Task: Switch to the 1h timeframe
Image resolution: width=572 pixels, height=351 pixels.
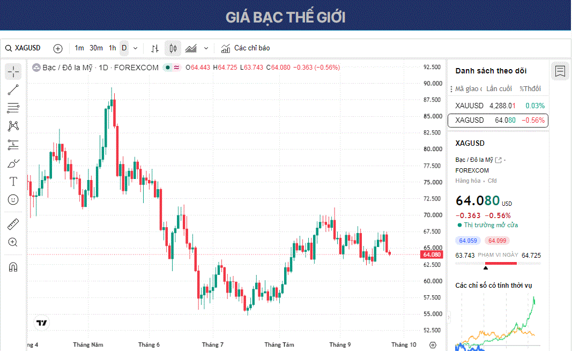Action: tap(113, 48)
